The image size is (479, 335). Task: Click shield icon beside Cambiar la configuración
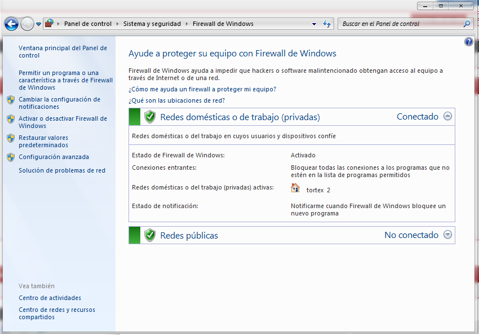coord(11,100)
